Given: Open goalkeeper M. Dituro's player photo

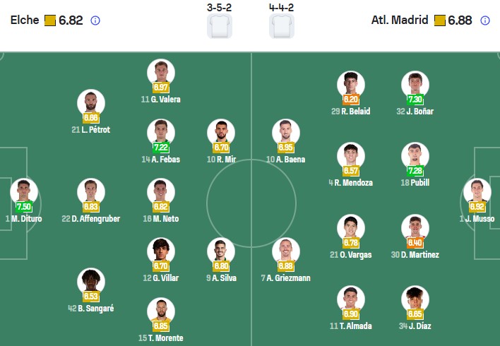Looking at the screenshot, I should [x=24, y=191].
